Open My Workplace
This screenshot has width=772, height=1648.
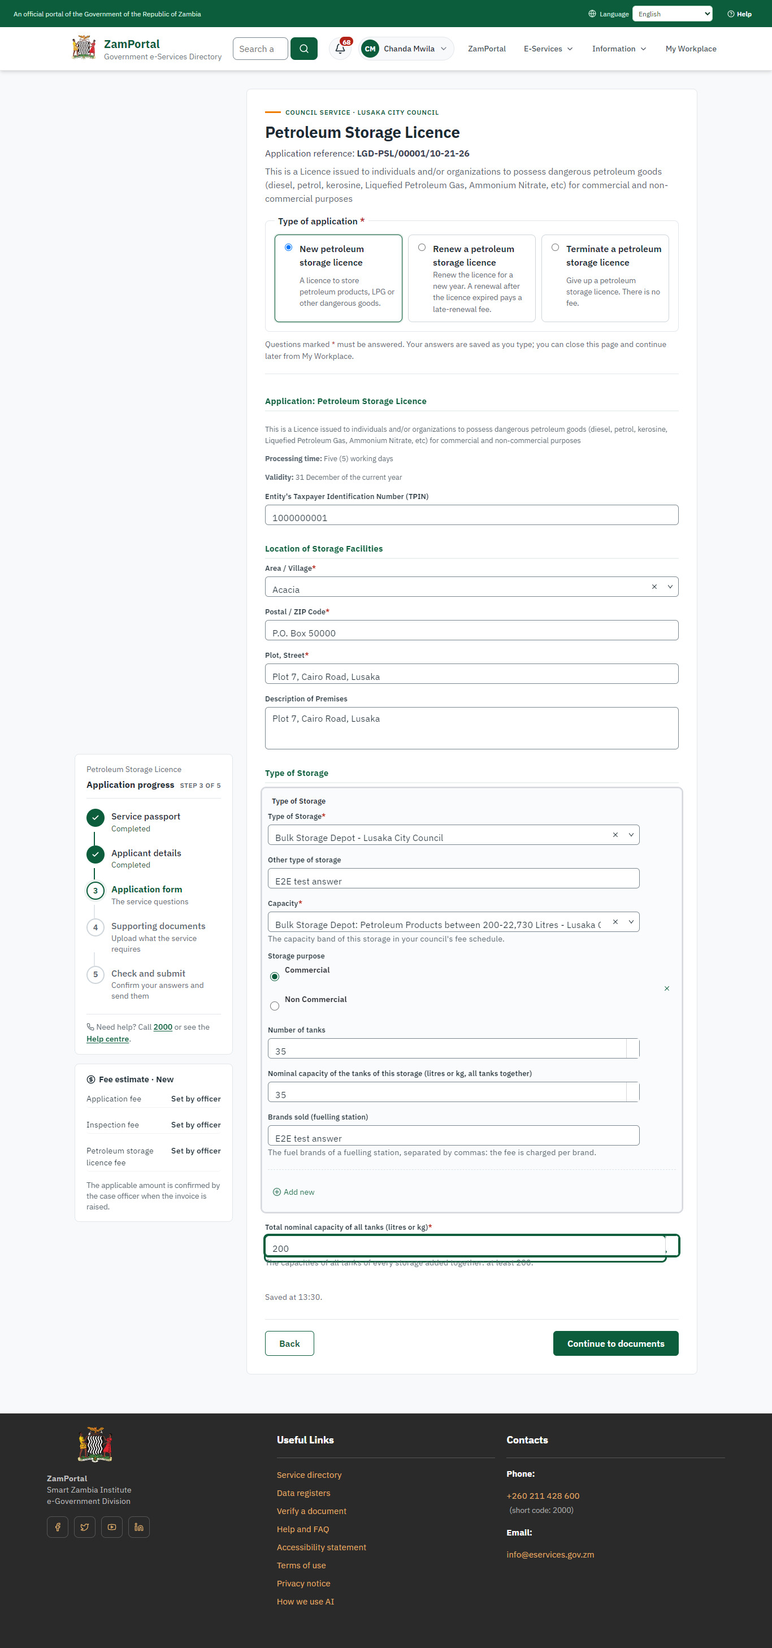pos(691,49)
